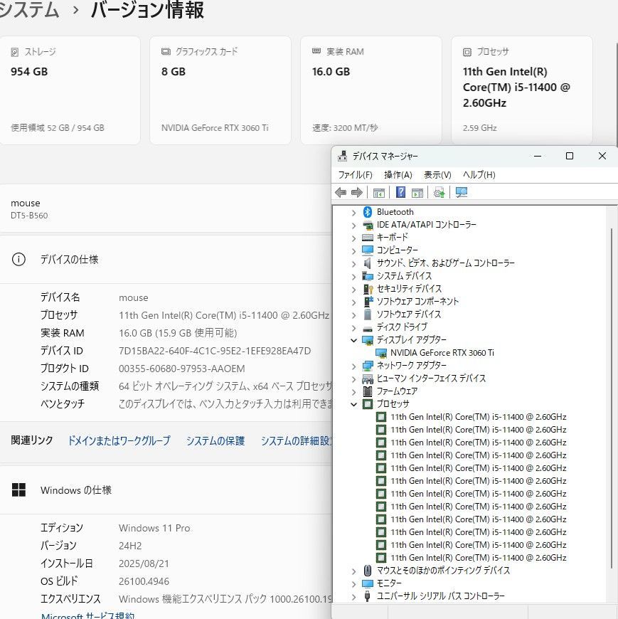
Task: Click the version value 24H2
Action: pyautogui.click(x=130, y=546)
